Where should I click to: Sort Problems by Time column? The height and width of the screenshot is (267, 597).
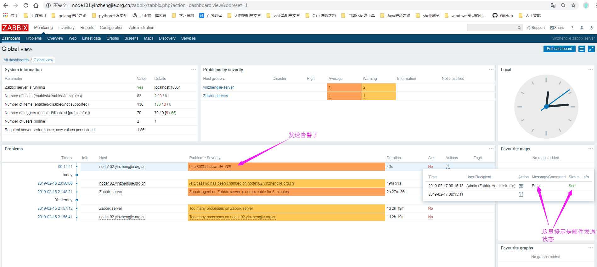click(66, 158)
